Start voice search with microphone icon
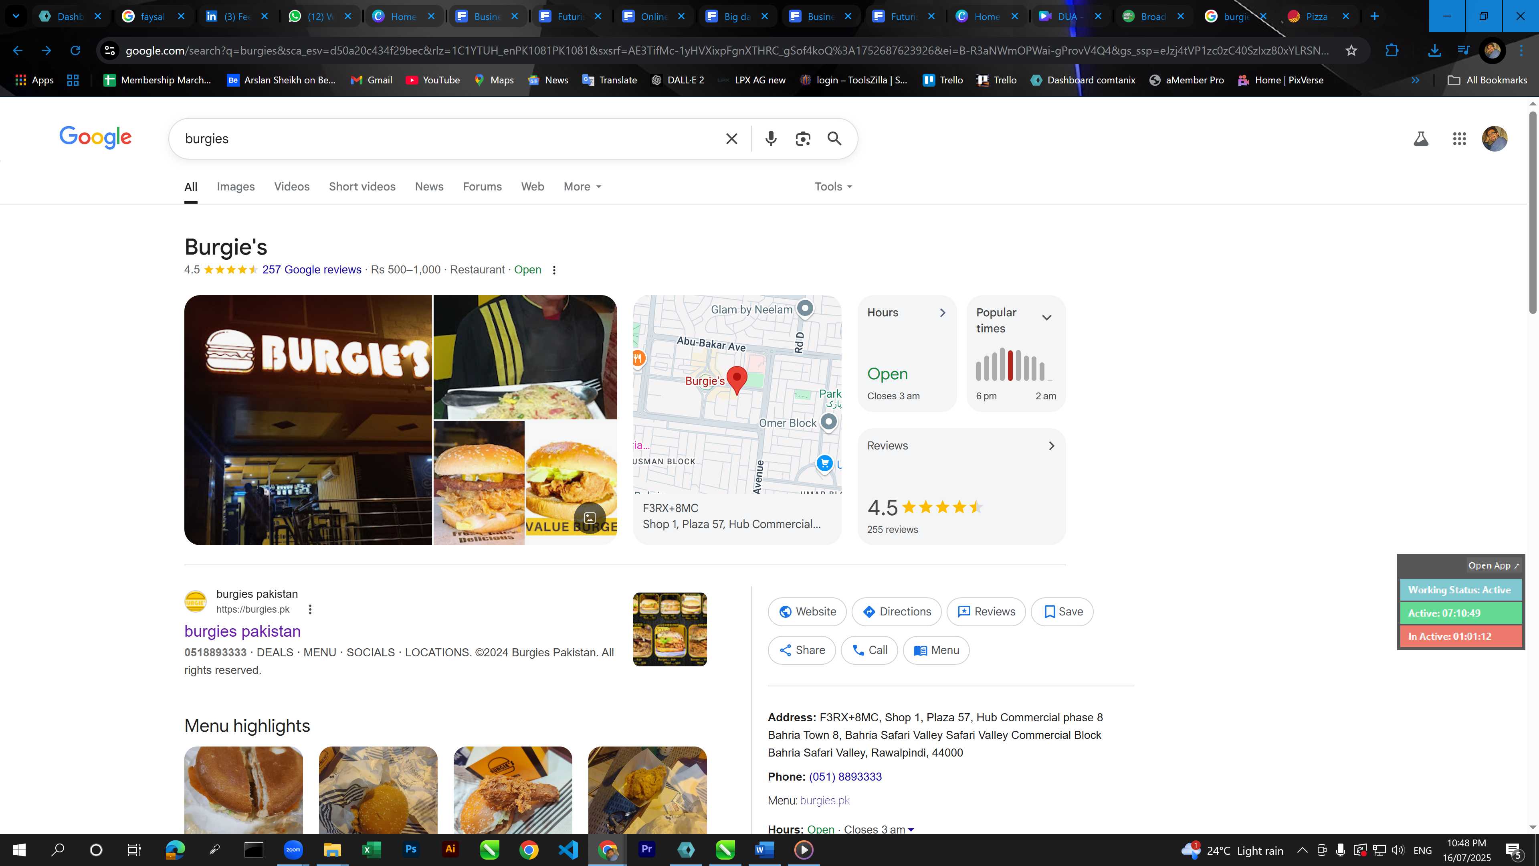 [x=771, y=139]
